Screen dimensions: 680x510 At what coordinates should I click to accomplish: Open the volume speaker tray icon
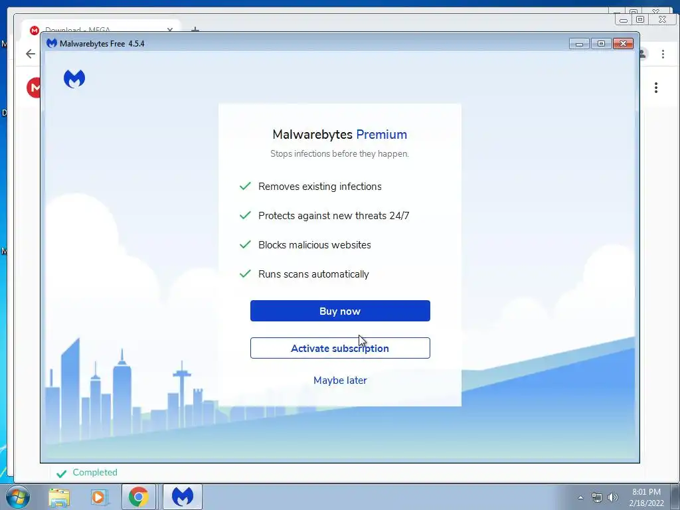pyautogui.click(x=613, y=497)
